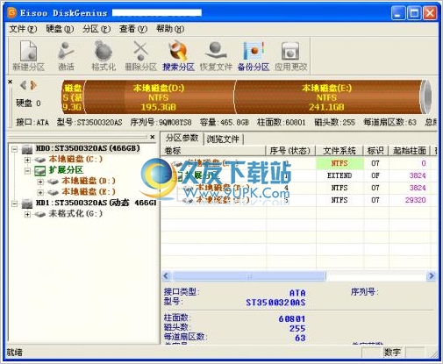
Task: Click the Apply Changes (应用更改) icon
Action: pyautogui.click(x=290, y=56)
